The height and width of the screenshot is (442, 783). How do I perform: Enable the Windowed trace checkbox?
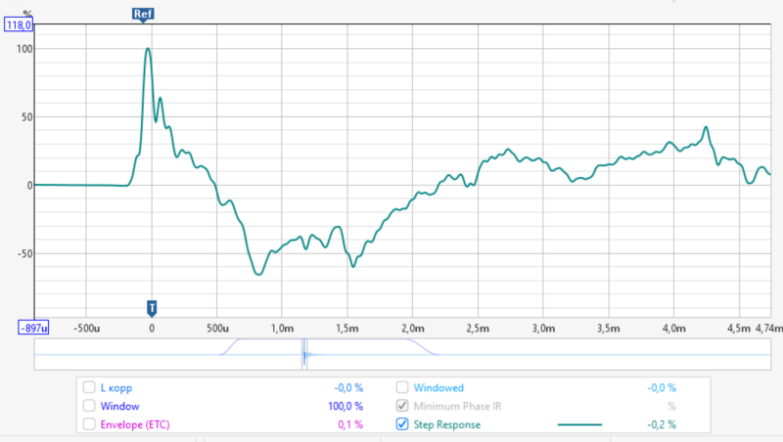[x=402, y=387]
